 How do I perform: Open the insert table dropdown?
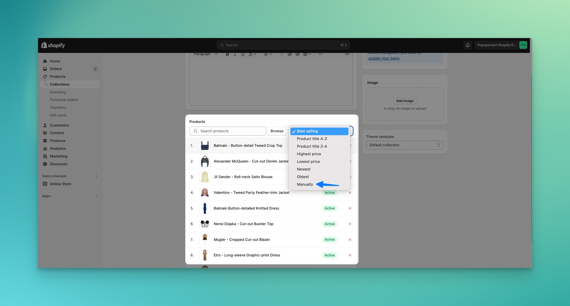tap(307, 54)
